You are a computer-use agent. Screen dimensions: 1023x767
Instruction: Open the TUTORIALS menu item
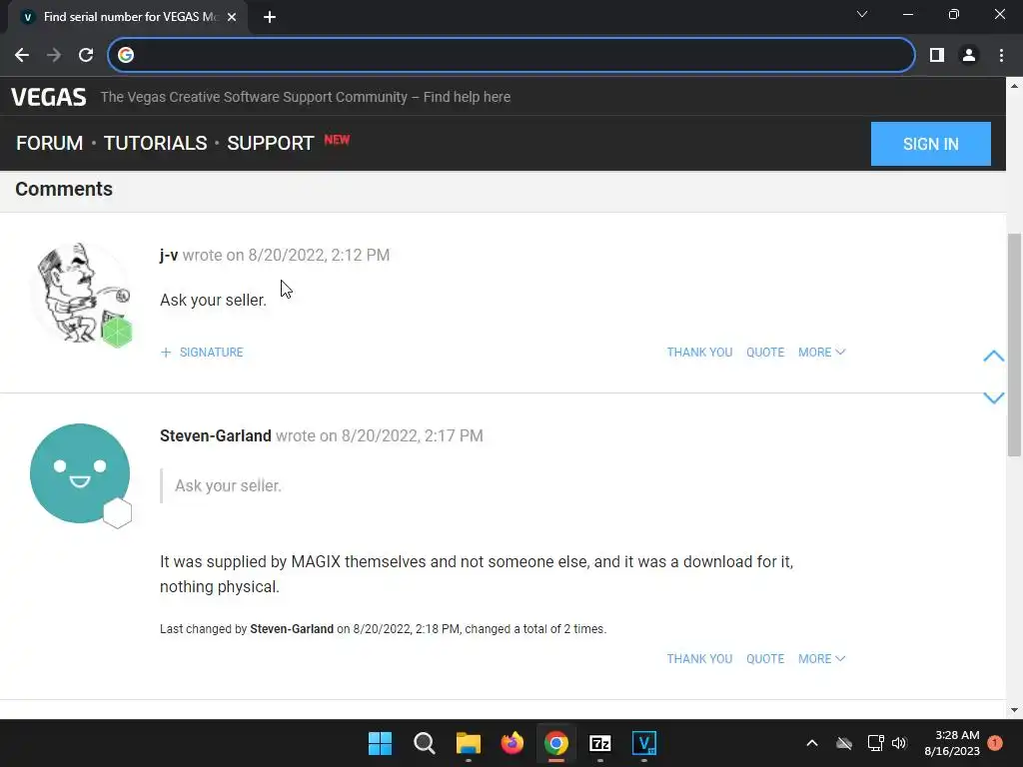coord(155,143)
